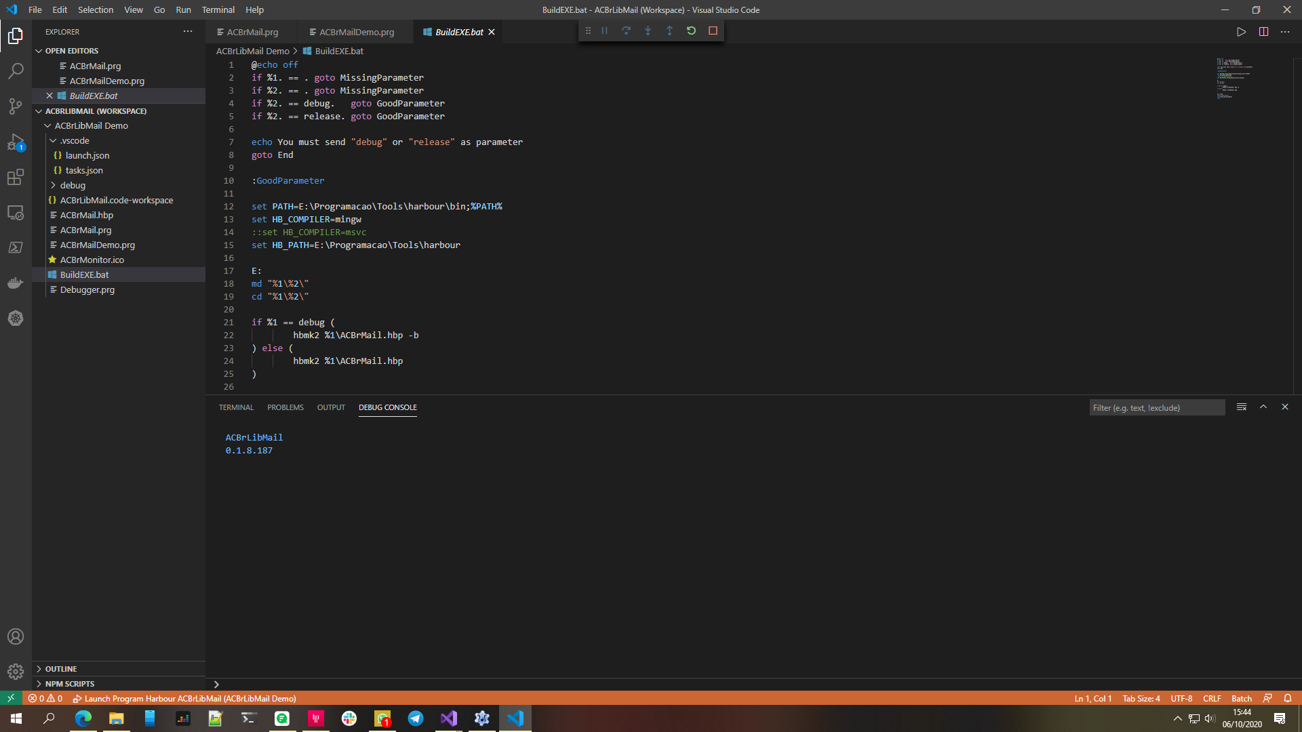Maximize the bottom panel size
This screenshot has width=1302, height=732.
(x=1263, y=407)
